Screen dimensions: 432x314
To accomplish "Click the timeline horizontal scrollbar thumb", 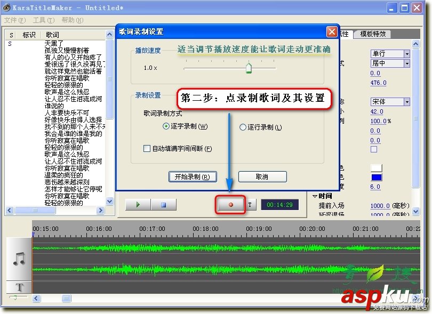I will click(x=66, y=299).
